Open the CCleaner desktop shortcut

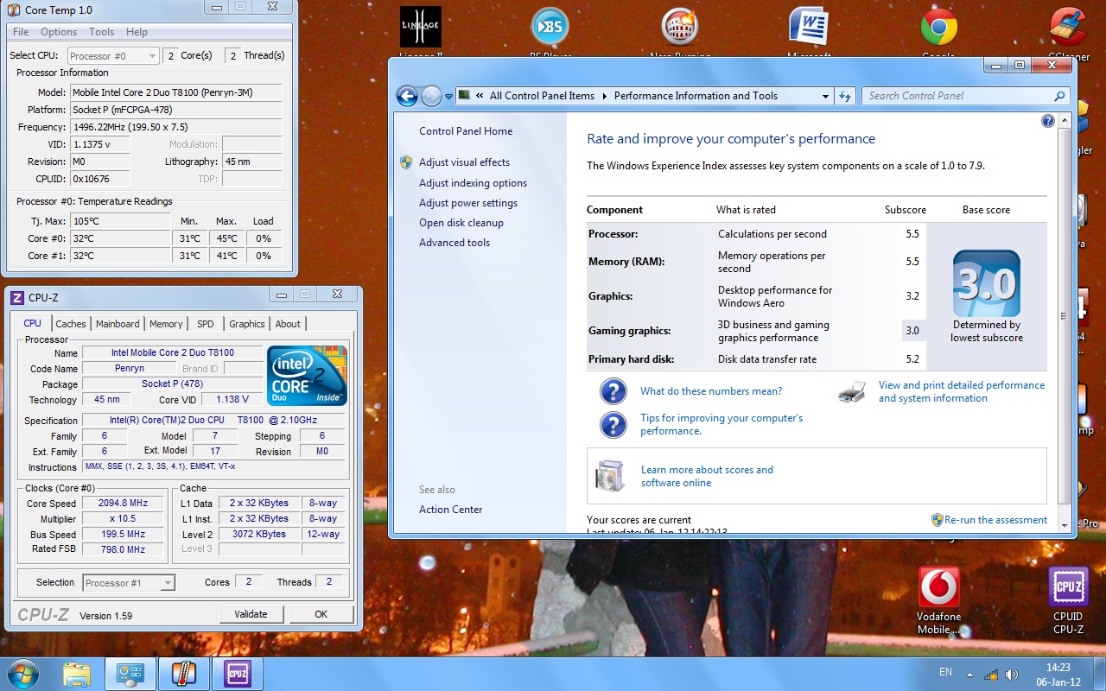(1068, 28)
